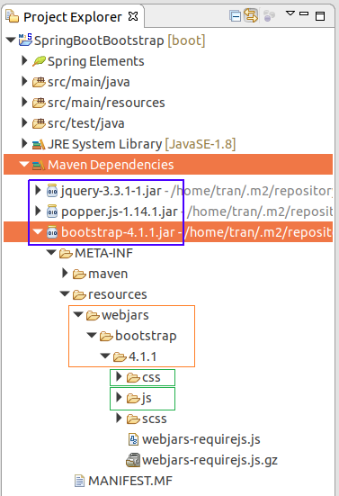Select the SpringBootBootstrap [boot] project label
The width and height of the screenshot is (339, 496).
[x=120, y=41]
